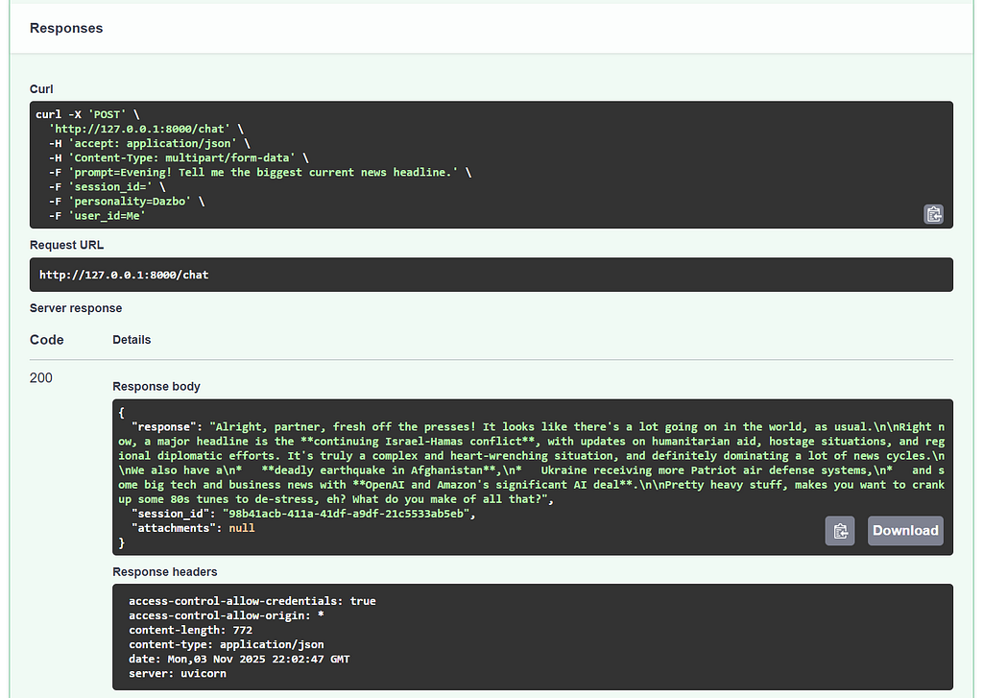The width and height of the screenshot is (983, 698).
Task: Click the prompt=Evening! curl line
Action: pyautogui.click(x=260, y=173)
